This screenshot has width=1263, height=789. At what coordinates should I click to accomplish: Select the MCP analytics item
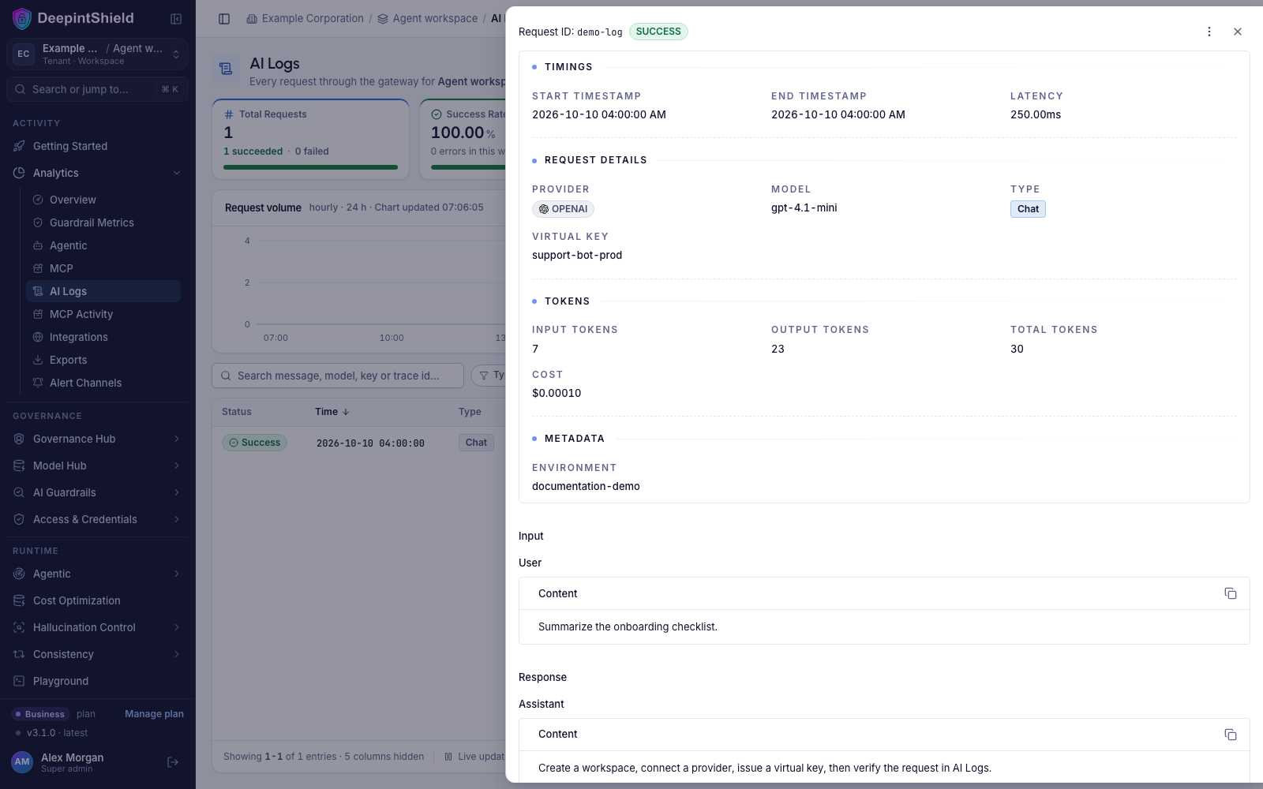click(103, 268)
